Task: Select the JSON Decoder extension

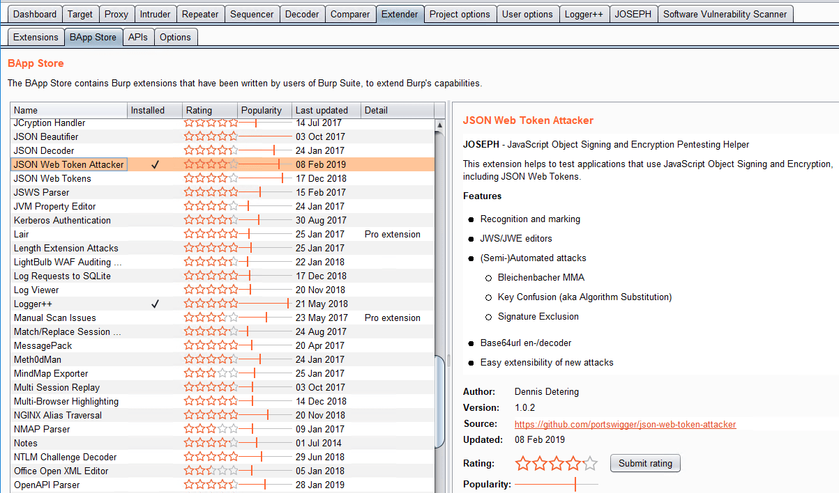Action: click(x=222, y=150)
